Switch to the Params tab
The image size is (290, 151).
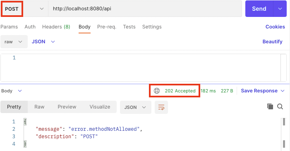pyautogui.click(x=9, y=27)
